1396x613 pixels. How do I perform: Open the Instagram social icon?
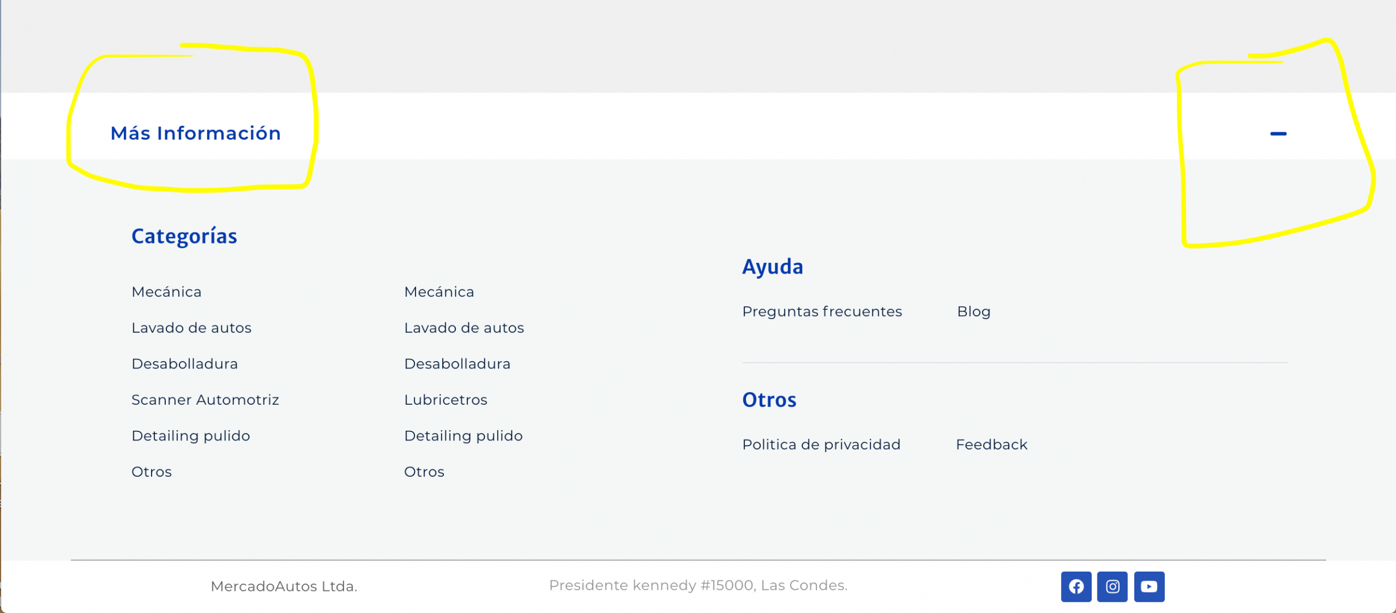click(x=1112, y=586)
